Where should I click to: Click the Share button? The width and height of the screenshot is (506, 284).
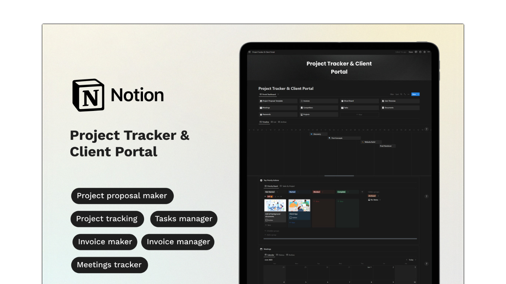411,52
